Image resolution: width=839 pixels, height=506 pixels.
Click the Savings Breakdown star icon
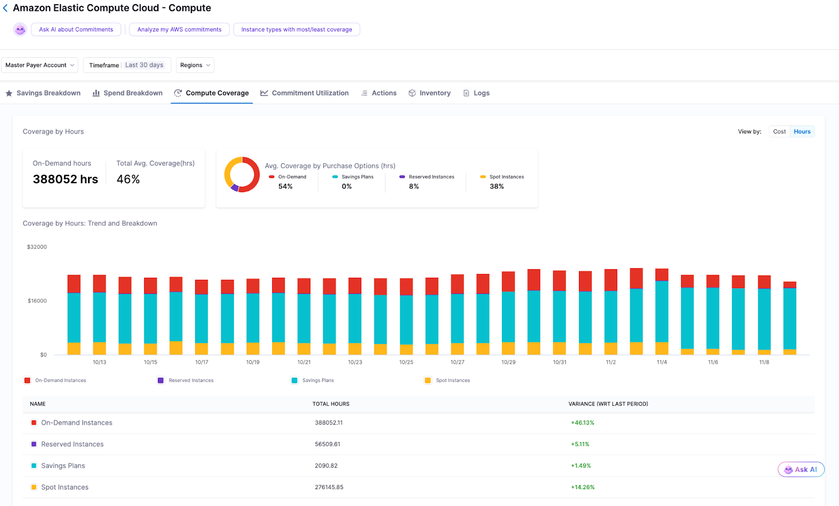coord(9,93)
